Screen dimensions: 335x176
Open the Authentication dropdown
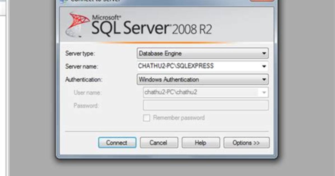(203, 80)
